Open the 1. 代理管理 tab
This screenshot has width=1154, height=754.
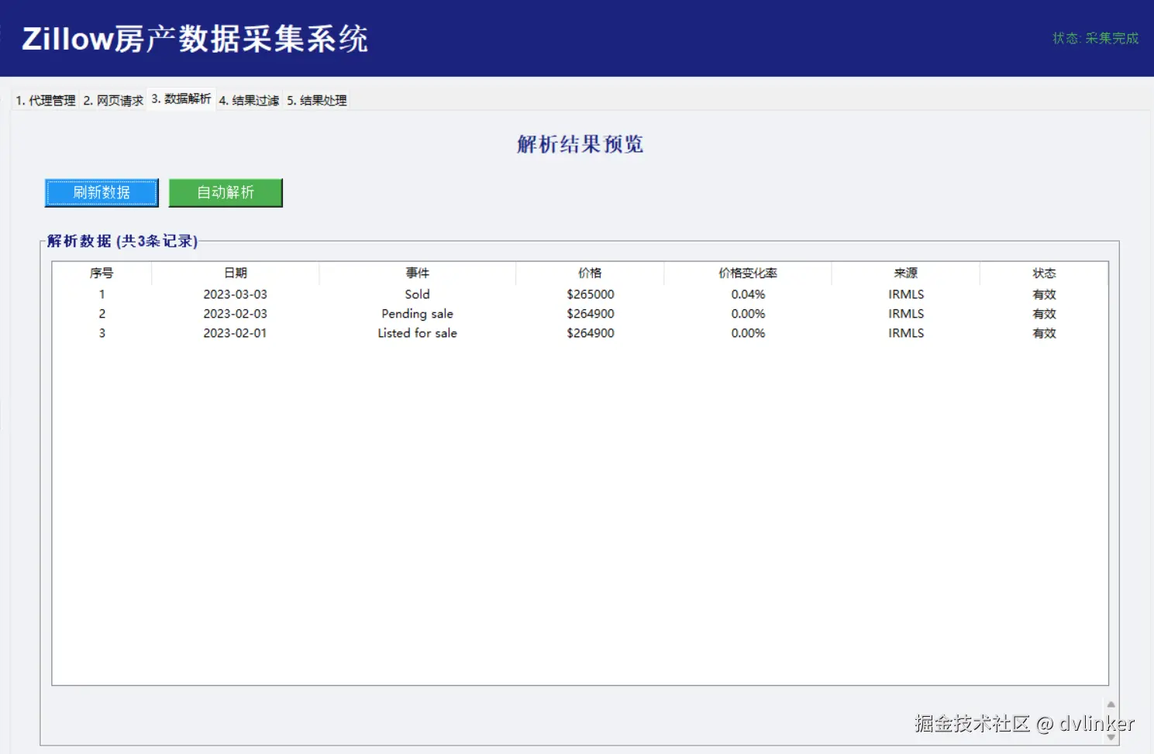[x=46, y=101]
